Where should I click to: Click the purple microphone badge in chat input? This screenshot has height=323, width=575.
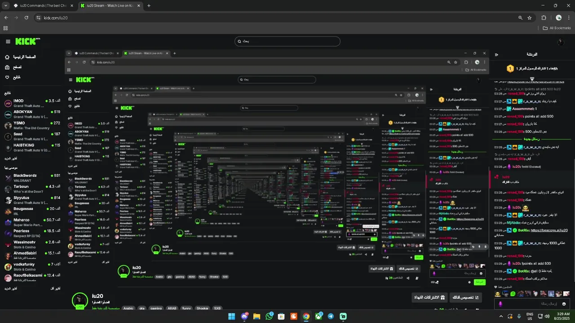(x=500, y=304)
